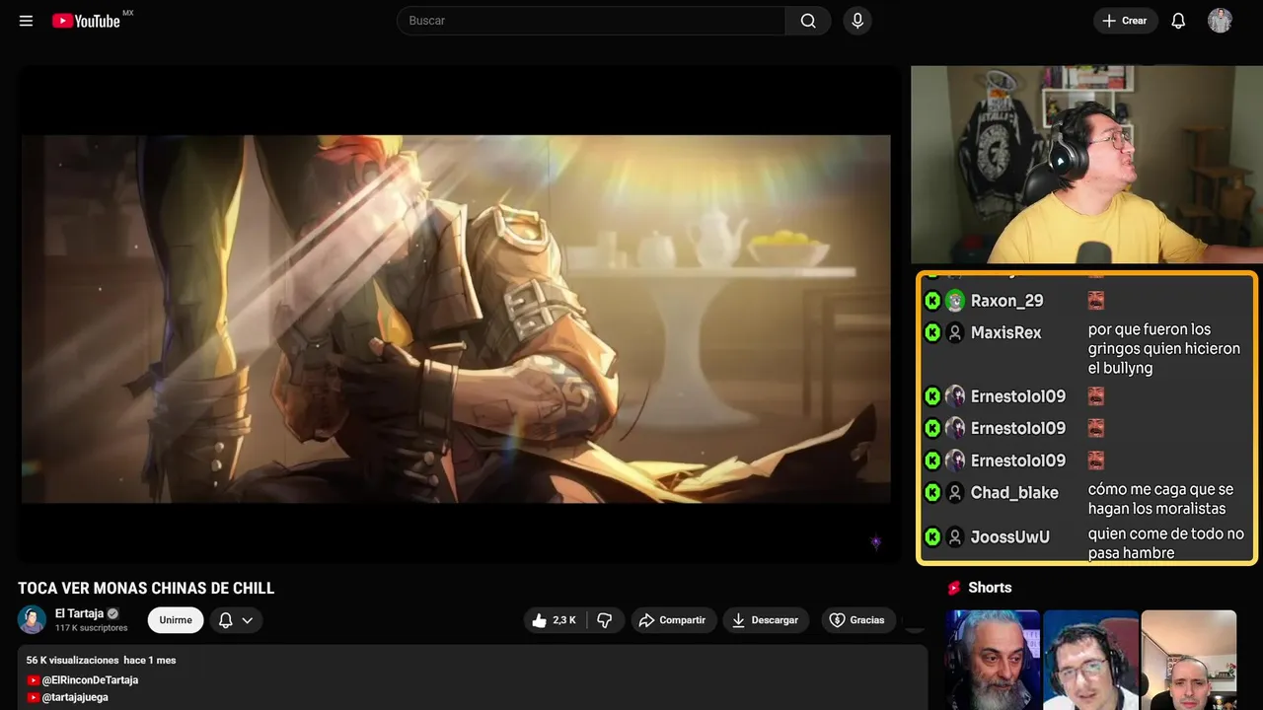This screenshot has width=1263, height=710.
Task: Click the Shorts section heading
Action: (x=990, y=588)
